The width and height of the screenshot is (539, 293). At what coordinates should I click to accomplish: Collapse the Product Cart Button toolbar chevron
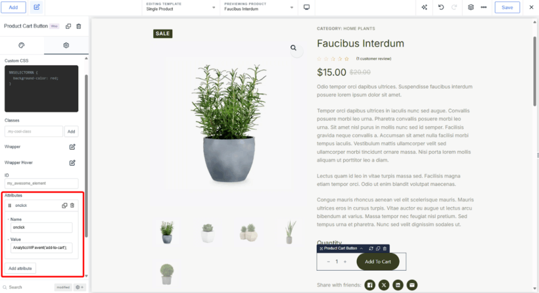coord(362,248)
